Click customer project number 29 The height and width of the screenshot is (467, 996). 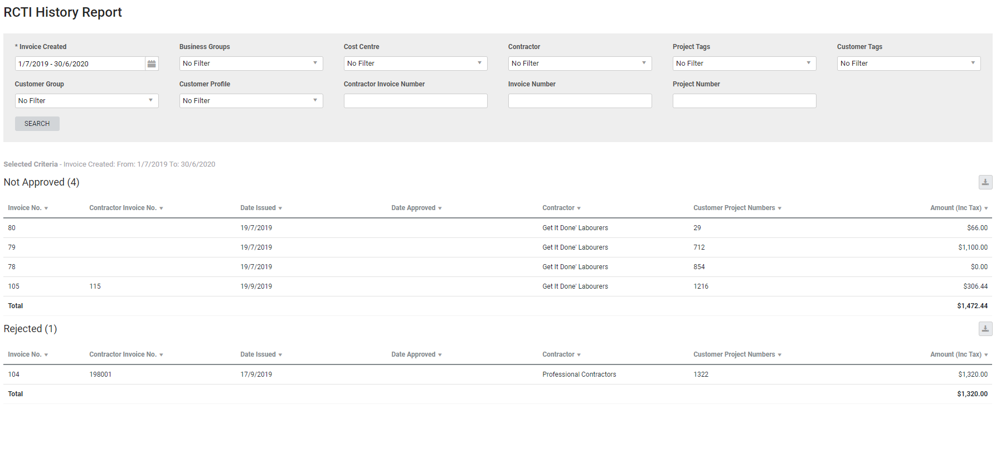(697, 228)
